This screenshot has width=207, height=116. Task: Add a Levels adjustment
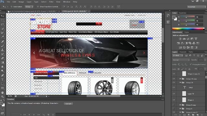184,39
